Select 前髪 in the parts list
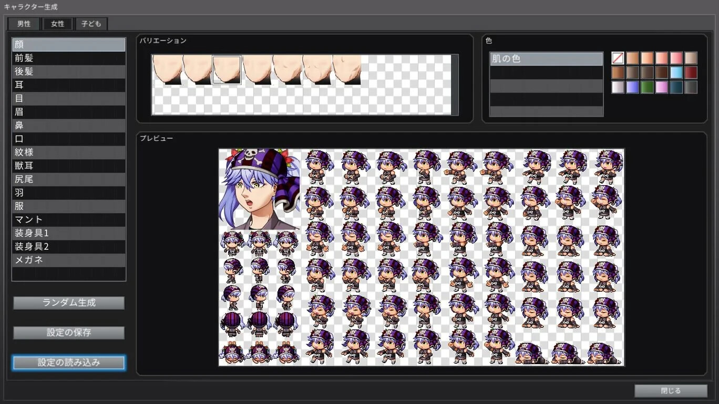Screen dimensions: 719x404 tap(69, 58)
